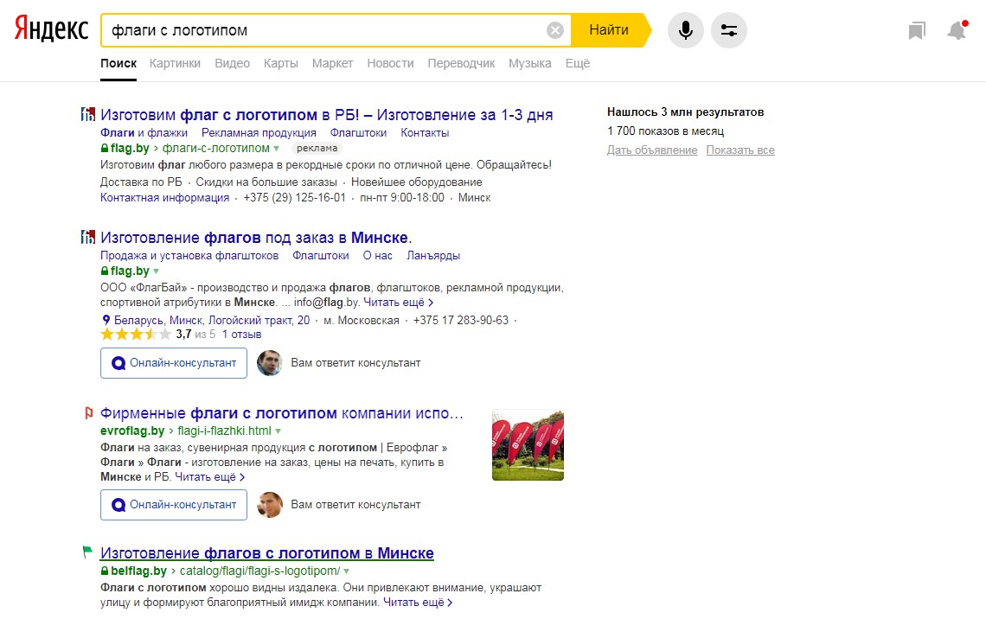
Task: Click 'Дать объявление' link
Action: coord(652,150)
